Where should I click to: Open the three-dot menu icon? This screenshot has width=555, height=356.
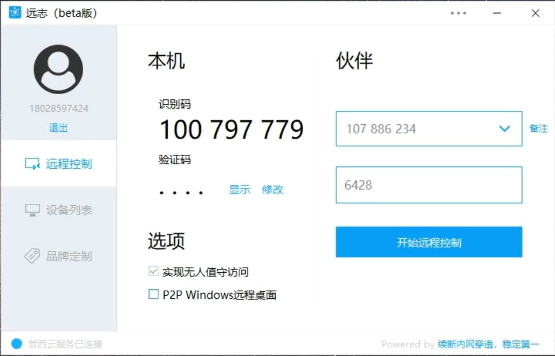pyautogui.click(x=458, y=13)
